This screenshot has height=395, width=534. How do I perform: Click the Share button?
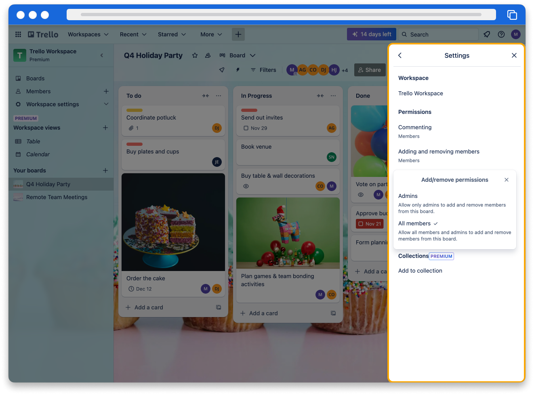coord(370,70)
